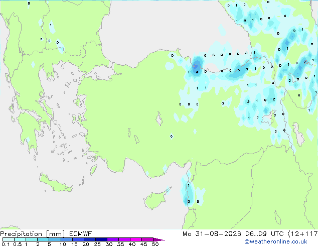Click the 0.5–1 mm legend color swatch

(20, 239)
